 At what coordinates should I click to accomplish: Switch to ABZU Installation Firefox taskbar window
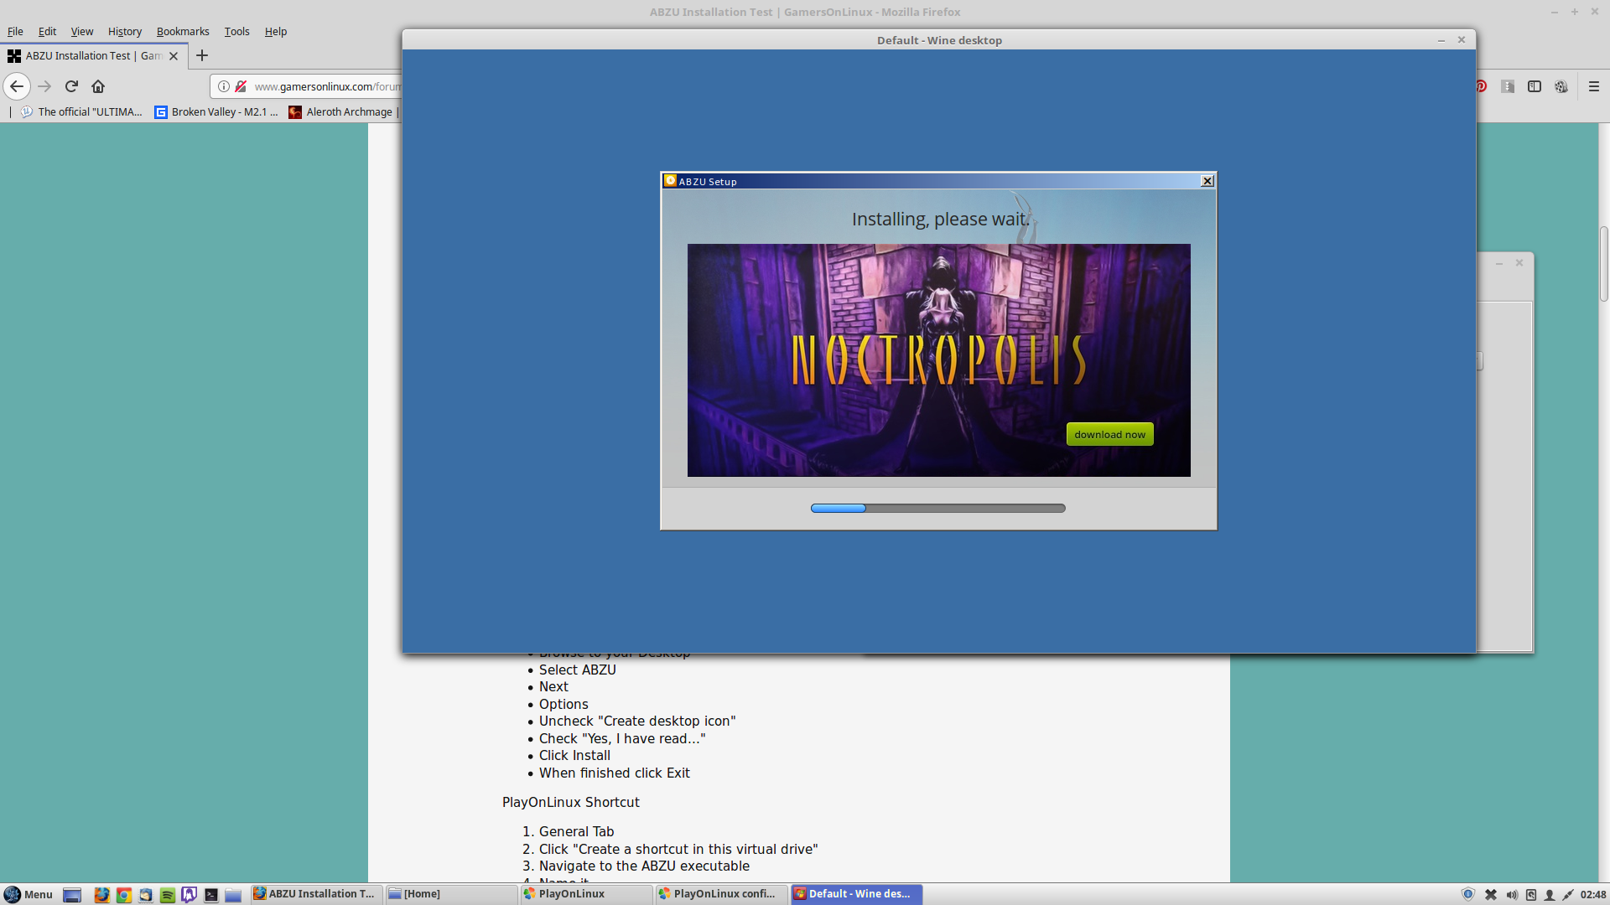(316, 894)
